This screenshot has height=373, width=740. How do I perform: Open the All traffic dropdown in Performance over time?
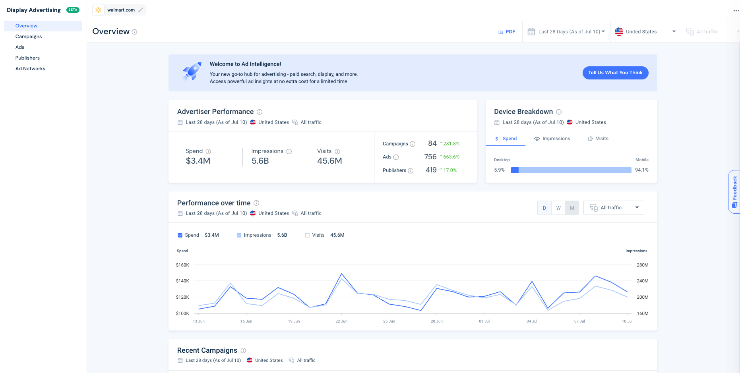(613, 207)
